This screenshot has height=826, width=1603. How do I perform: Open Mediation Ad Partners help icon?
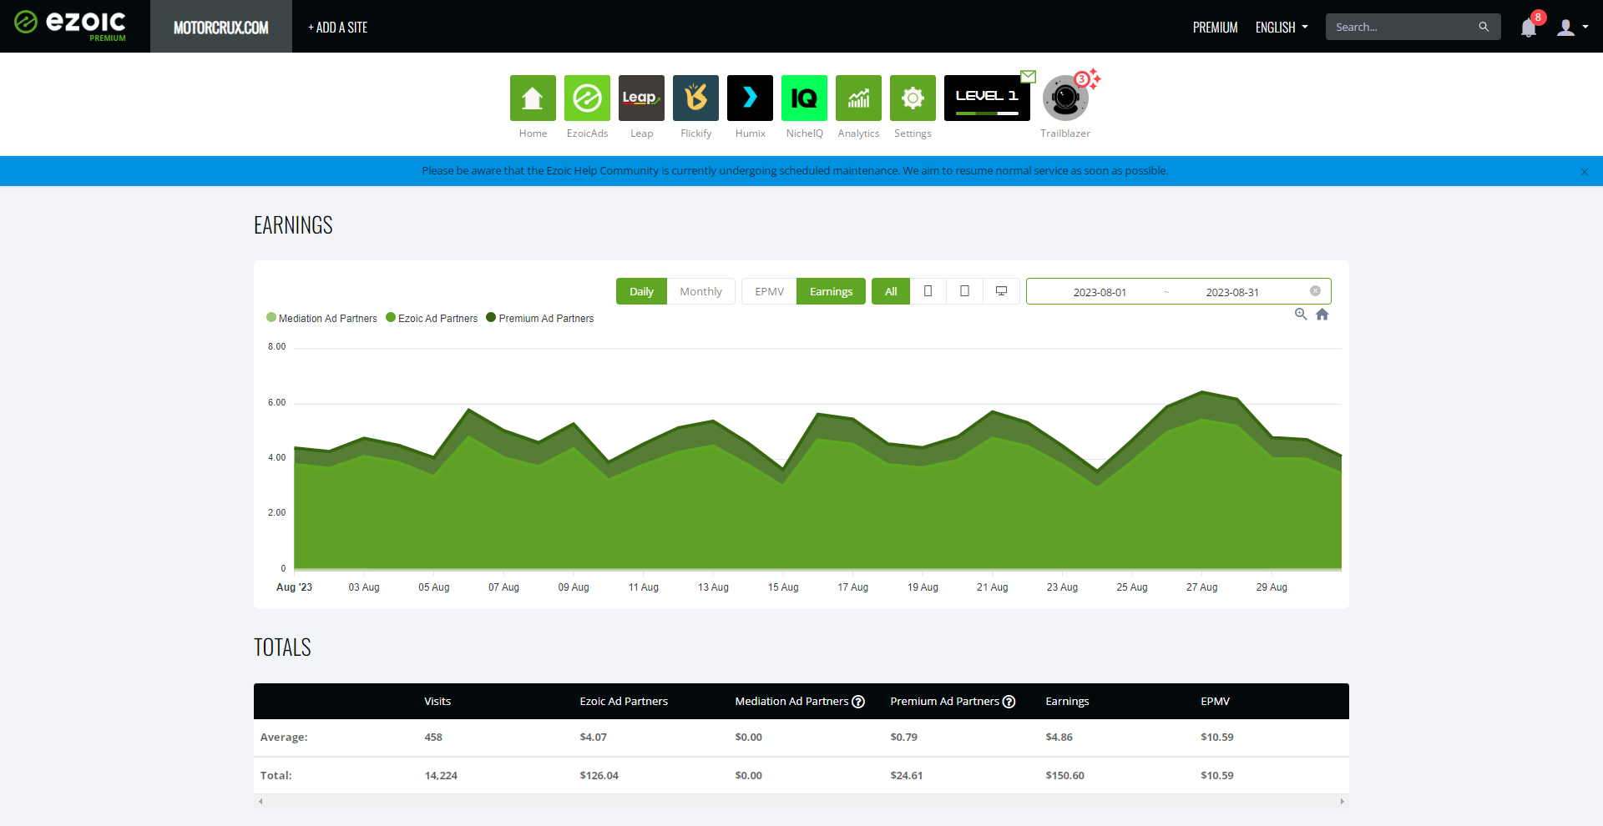pyautogui.click(x=858, y=702)
